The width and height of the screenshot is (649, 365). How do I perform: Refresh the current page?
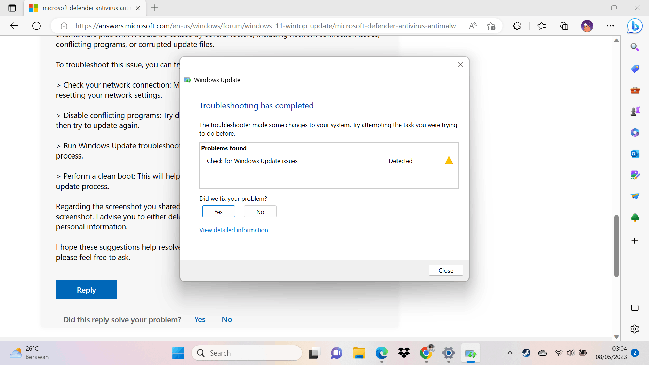[37, 26]
